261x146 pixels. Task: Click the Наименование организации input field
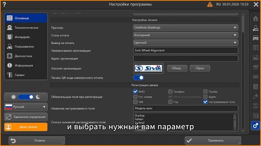click(x=186, y=50)
